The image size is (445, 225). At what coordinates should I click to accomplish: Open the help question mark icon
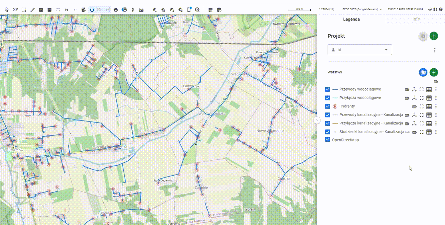441,9
